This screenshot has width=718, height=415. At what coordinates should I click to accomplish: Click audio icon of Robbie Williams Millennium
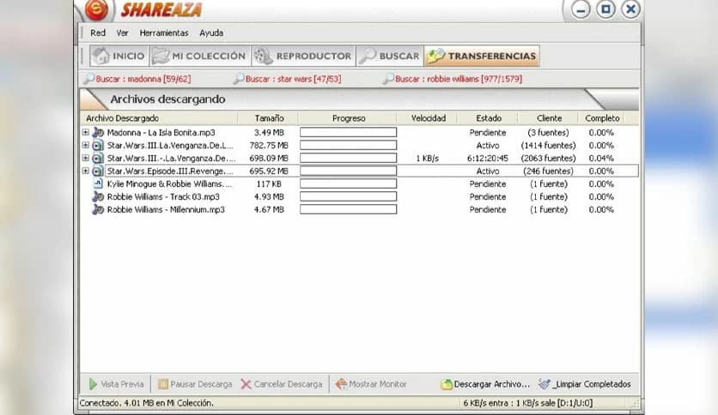coord(98,209)
